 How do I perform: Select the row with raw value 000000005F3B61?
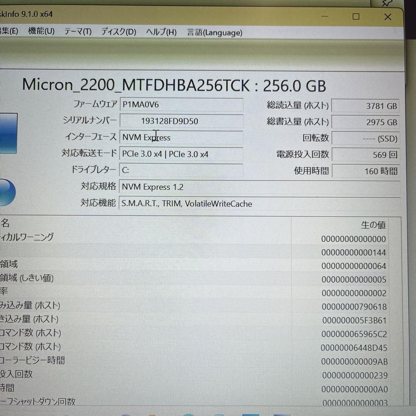click(195, 320)
